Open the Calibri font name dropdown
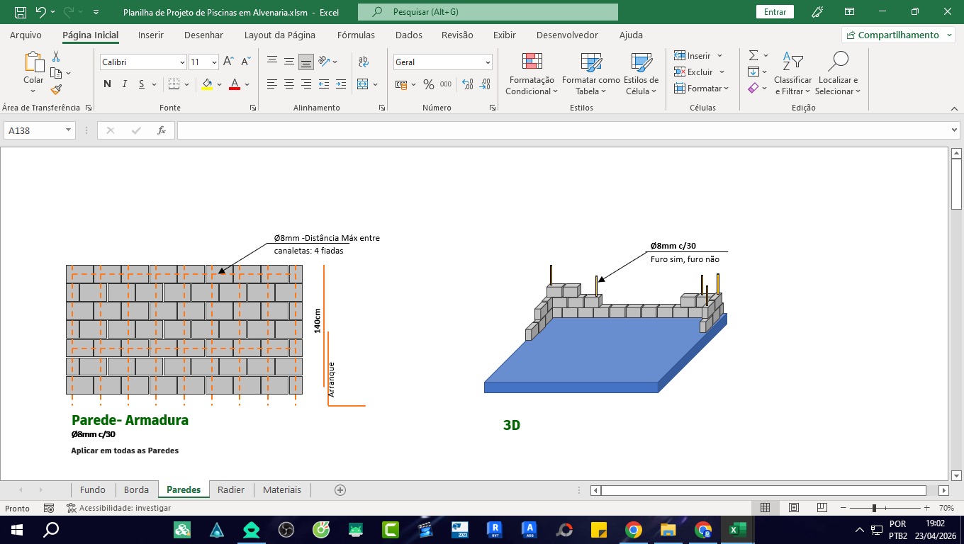Viewport: 964px width, 544px height. [x=182, y=62]
